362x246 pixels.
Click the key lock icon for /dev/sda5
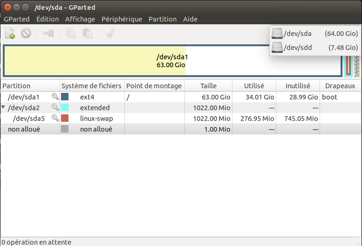(x=55, y=118)
